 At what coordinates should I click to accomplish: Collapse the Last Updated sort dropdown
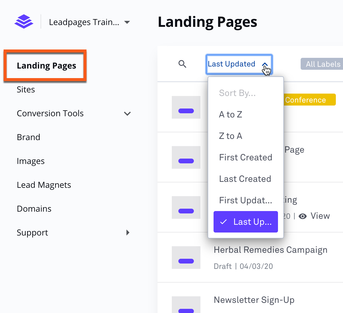(239, 64)
